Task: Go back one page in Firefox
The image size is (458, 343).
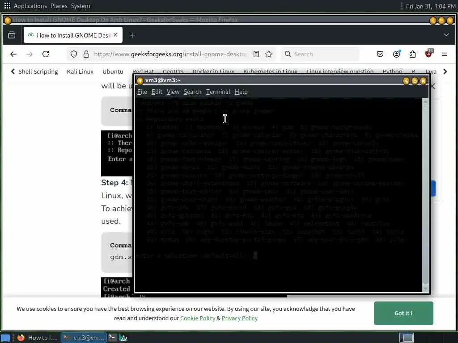Action: pos(13,54)
